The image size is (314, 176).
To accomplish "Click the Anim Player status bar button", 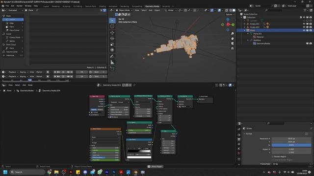I will coord(155,166).
